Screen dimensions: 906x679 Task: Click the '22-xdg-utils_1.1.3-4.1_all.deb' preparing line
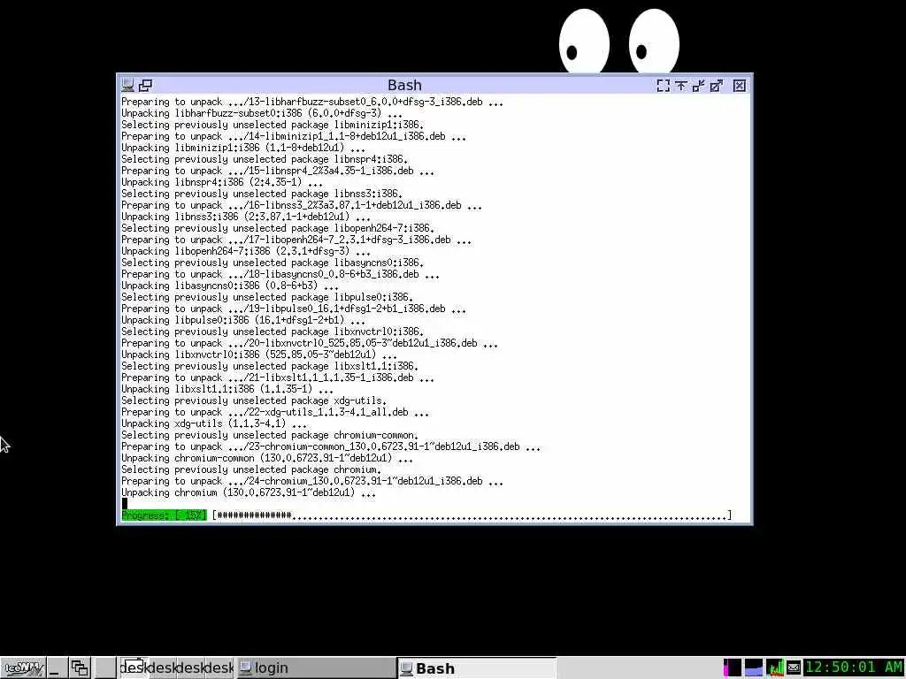pyautogui.click(x=275, y=412)
